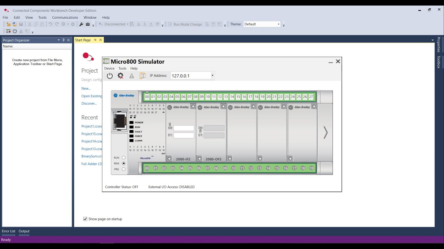The width and height of the screenshot is (444, 249).
Task: Open the IP Address dropdown
Action: click(x=212, y=76)
